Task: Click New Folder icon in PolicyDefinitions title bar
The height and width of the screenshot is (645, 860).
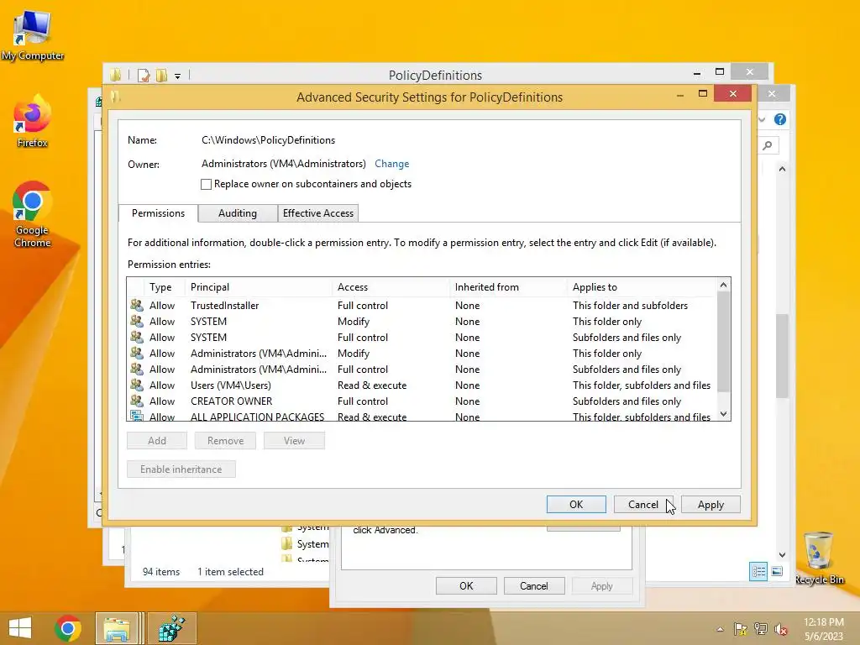Action: (161, 75)
